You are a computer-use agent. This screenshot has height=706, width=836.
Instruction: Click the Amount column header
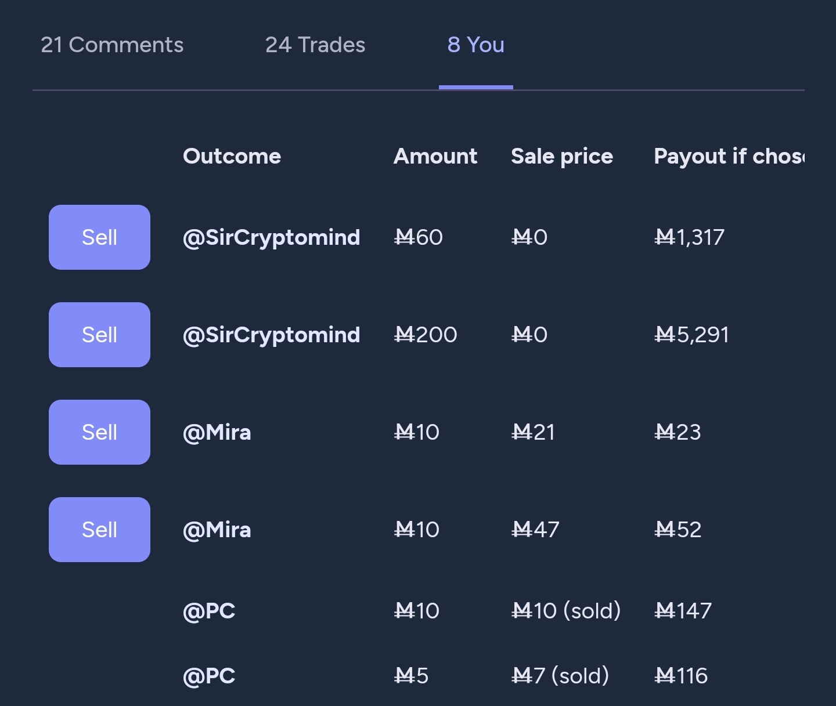[x=435, y=156]
